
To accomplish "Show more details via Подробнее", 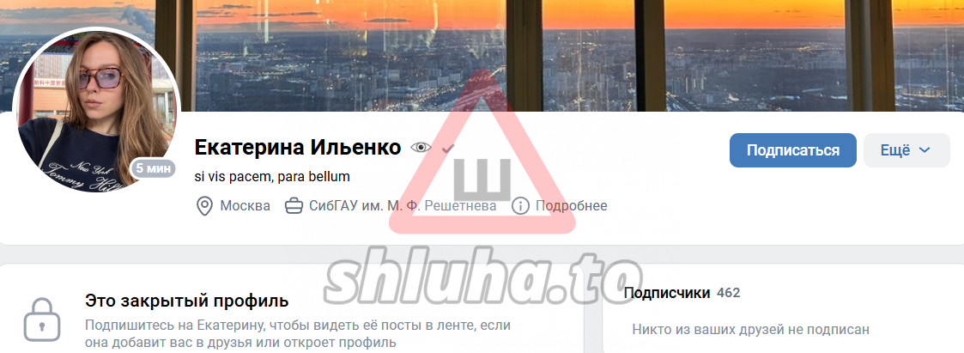I will coord(571,206).
